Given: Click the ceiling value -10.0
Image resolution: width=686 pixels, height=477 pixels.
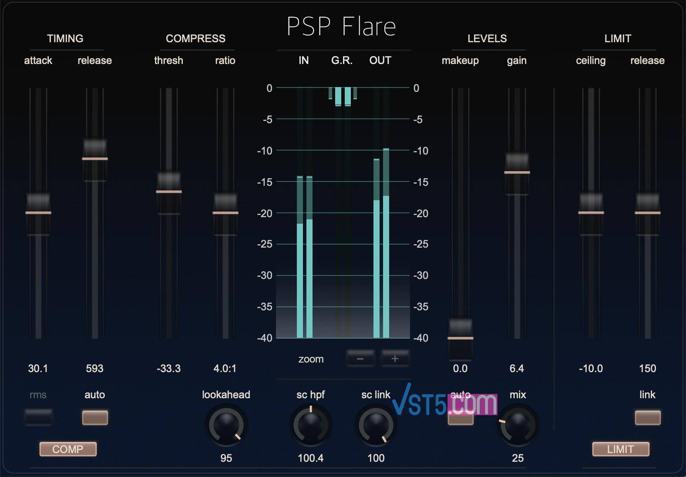Looking at the screenshot, I should 591,369.
